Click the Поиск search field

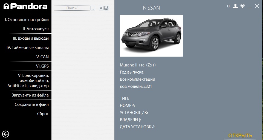[72, 8]
